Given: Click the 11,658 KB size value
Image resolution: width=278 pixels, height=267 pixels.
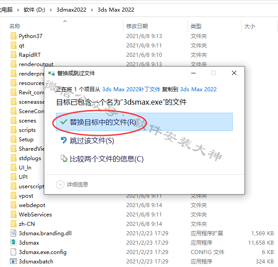Looking at the screenshot, I should pyautogui.click(x=261, y=242).
